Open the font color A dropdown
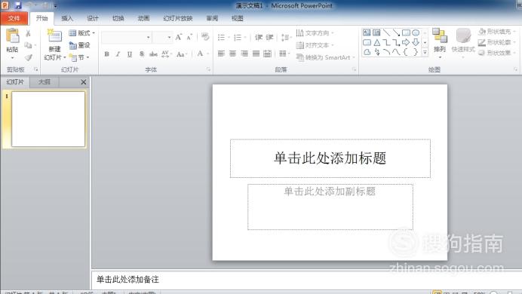522x294 pixels. [x=203, y=54]
